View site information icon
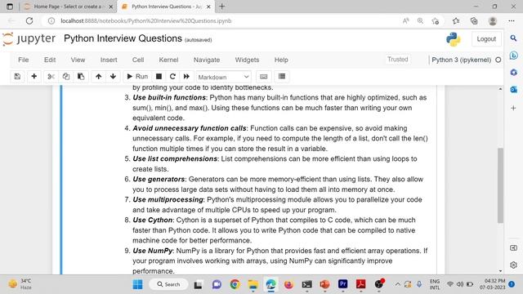Image resolution: width=523 pixels, height=294 pixels. tap(51, 20)
